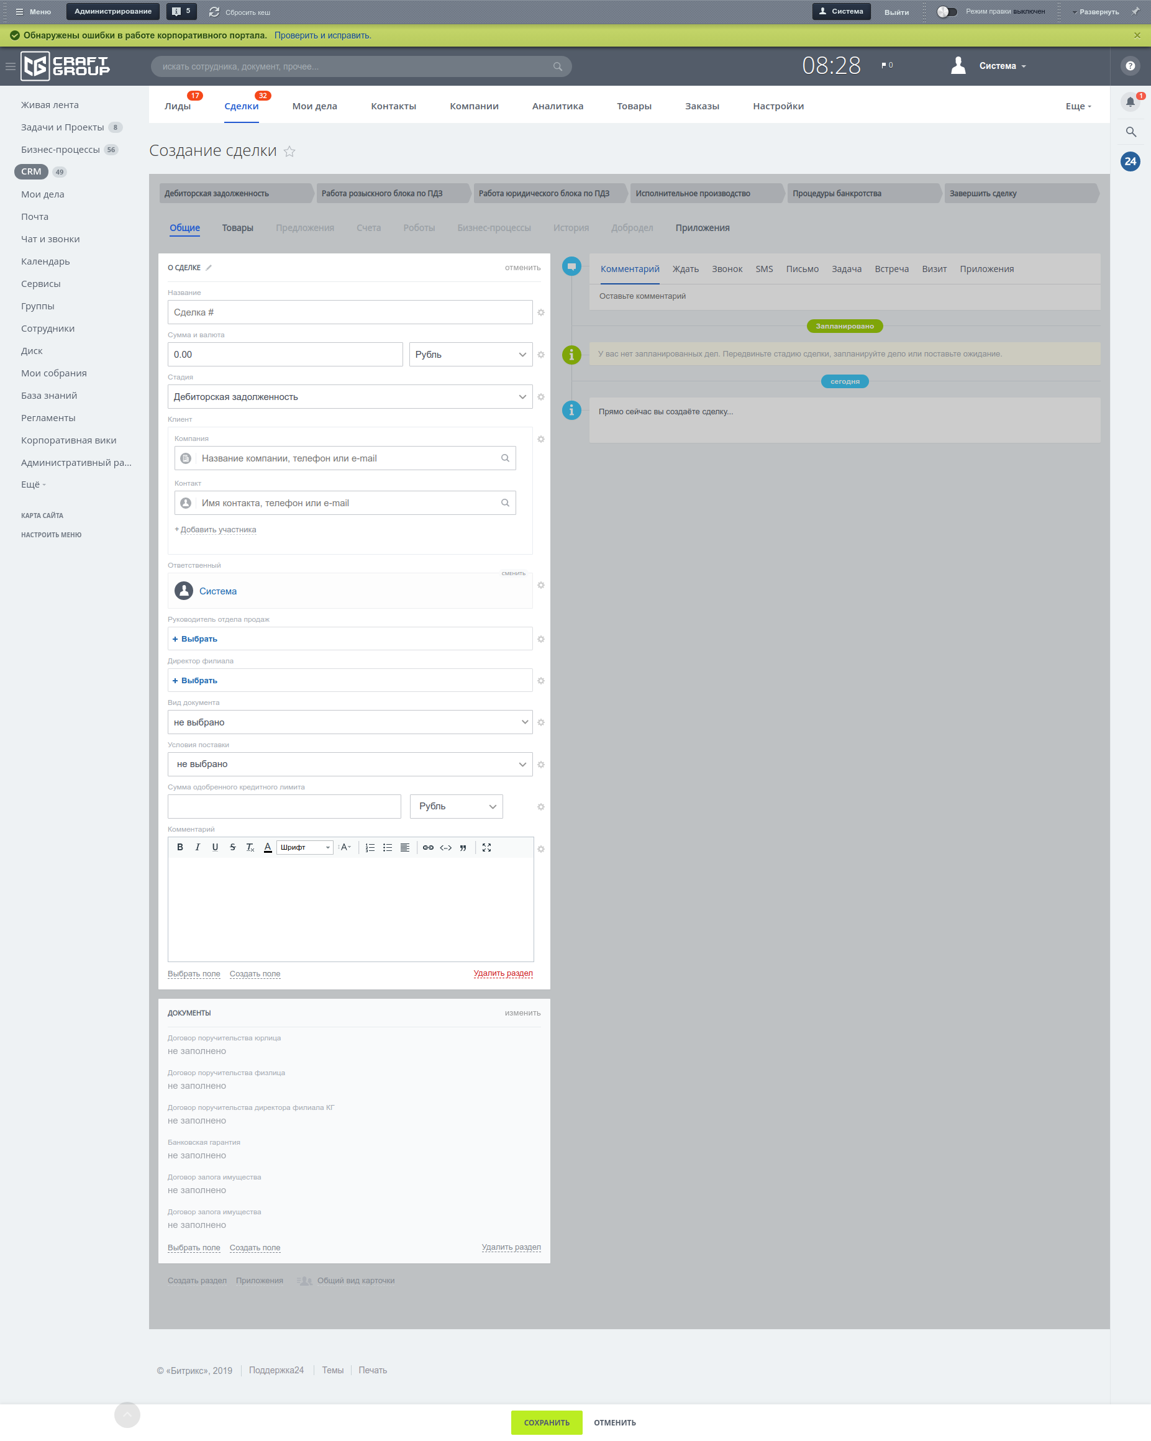Toggle bold formatting in comment editor
Image resolution: width=1151 pixels, height=1441 pixels.
(x=180, y=847)
